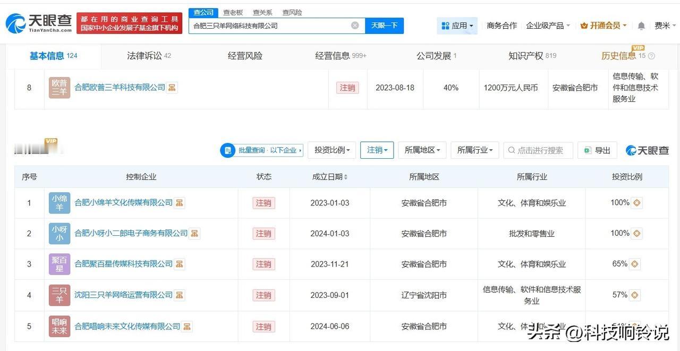Select the 查关系 search tab
Image resolution: width=680 pixels, height=351 pixels.
click(x=262, y=12)
